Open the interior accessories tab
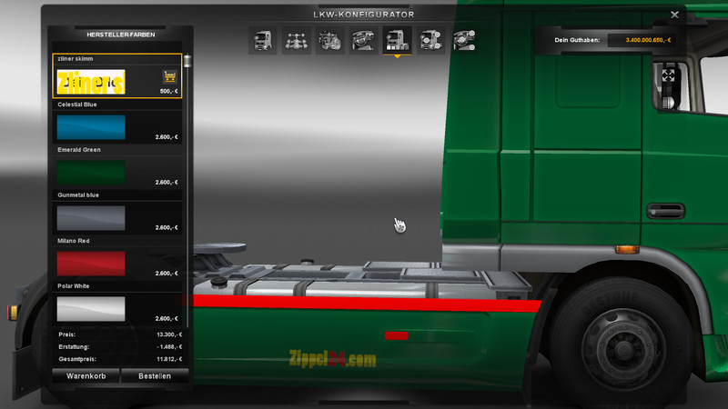Image resolution: width=728 pixels, height=409 pixels. click(464, 40)
